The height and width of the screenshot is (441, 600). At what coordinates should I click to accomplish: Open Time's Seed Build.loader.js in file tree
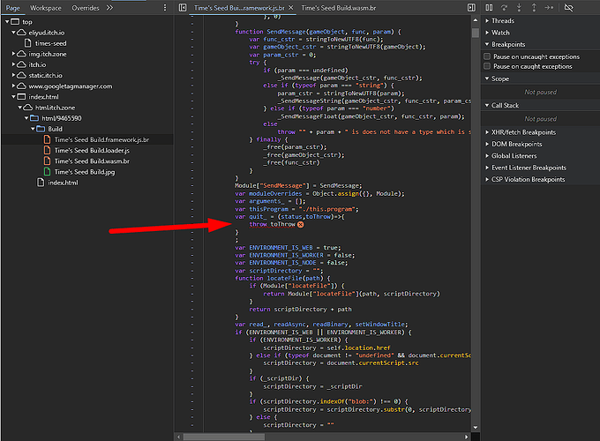tap(91, 150)
